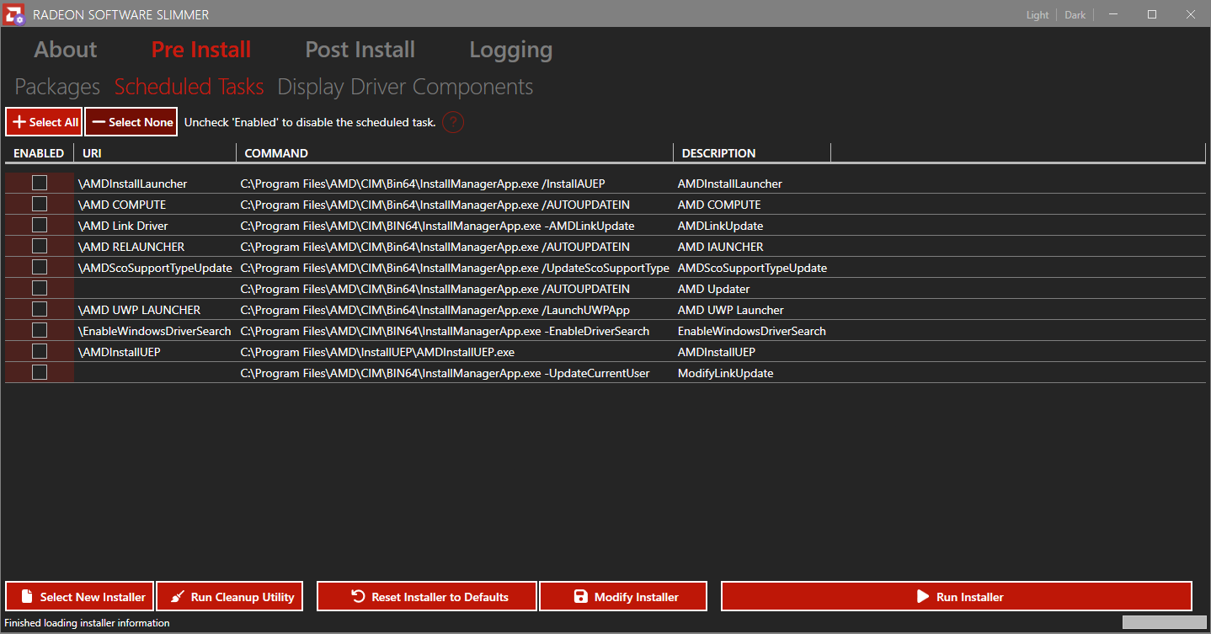This screenshot has width=1211, height=634.
Task: Click the status bar loading message
Action: coord(87,623)
